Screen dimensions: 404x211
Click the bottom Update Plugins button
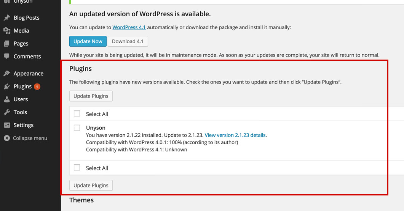point(91,185)
